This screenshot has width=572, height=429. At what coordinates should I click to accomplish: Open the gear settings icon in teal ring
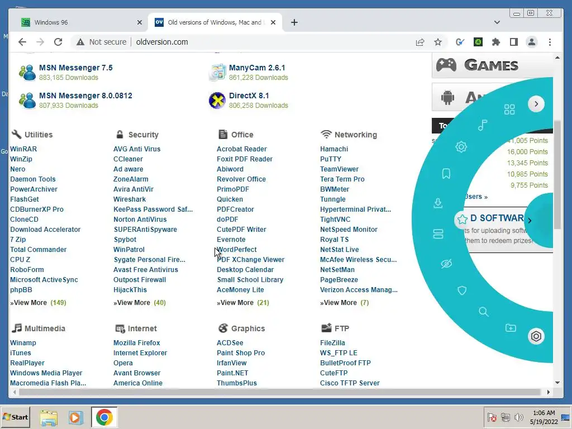[461, 147]
